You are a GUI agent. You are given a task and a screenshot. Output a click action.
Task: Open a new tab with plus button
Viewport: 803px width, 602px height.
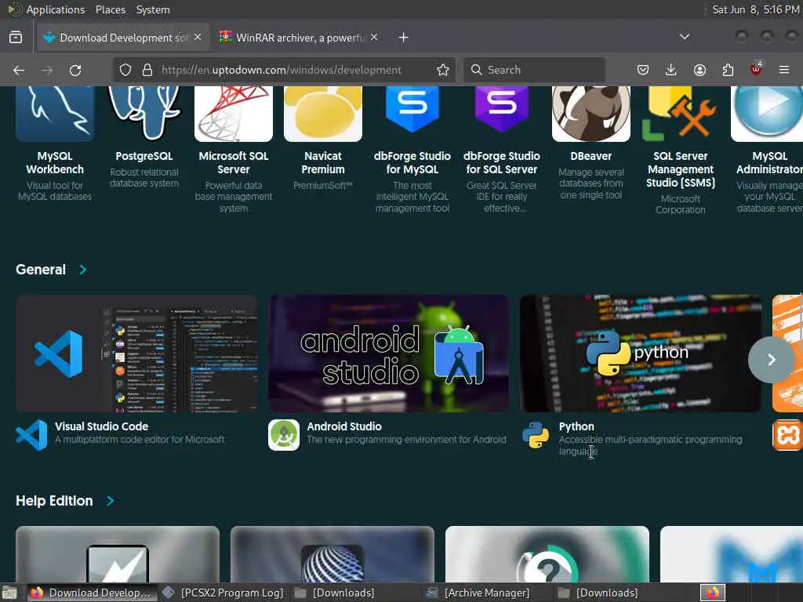404,38
